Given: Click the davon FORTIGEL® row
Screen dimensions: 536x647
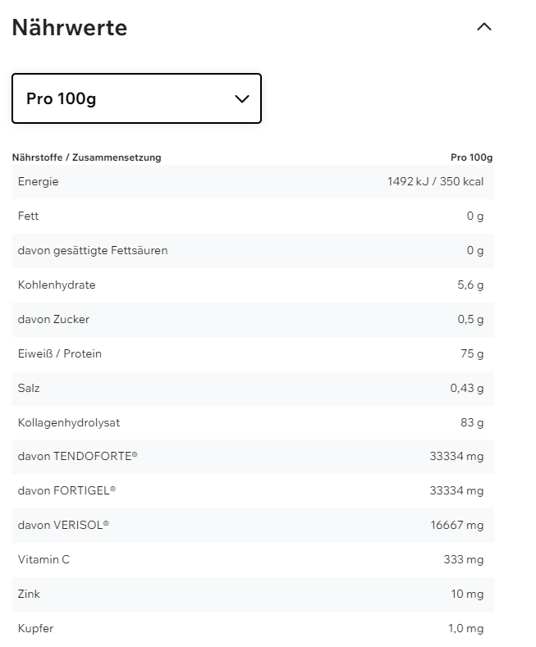Looking at the screenshot, I should pyautogui.click(x=252, y=491).
